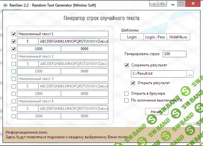203x146 pixels.
Task: Click the "5" length field below Неизменный текст 2
Action: (28, 64)
